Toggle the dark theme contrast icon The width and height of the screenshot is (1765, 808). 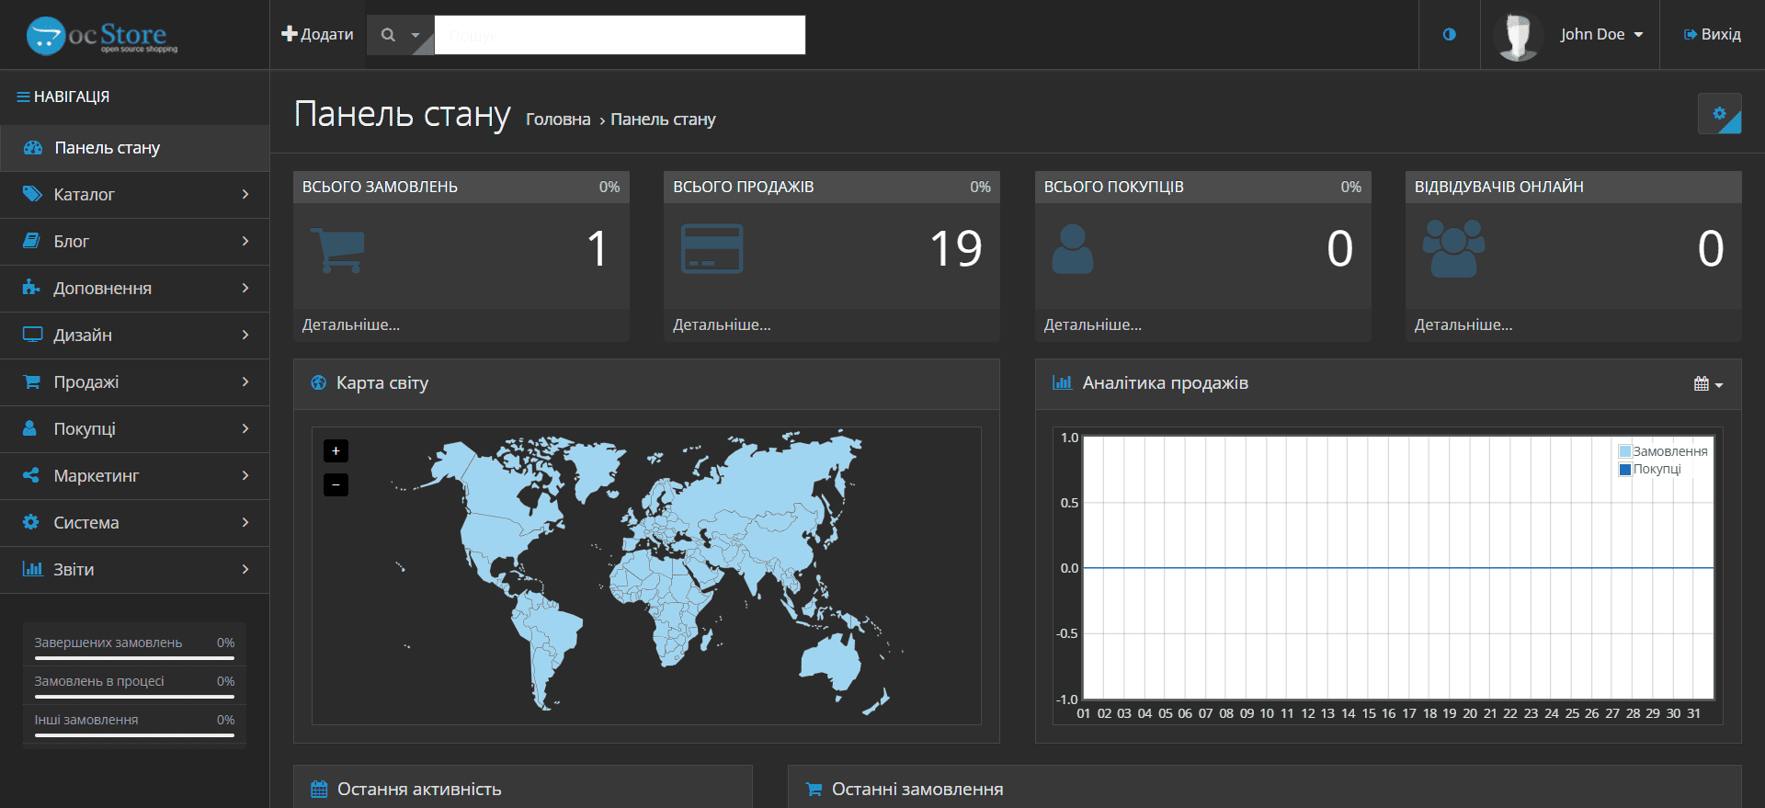click(x=1449, y=34)
